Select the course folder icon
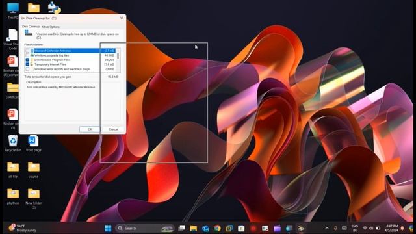This screenshot has width=416, height=234. pos(33,170)
